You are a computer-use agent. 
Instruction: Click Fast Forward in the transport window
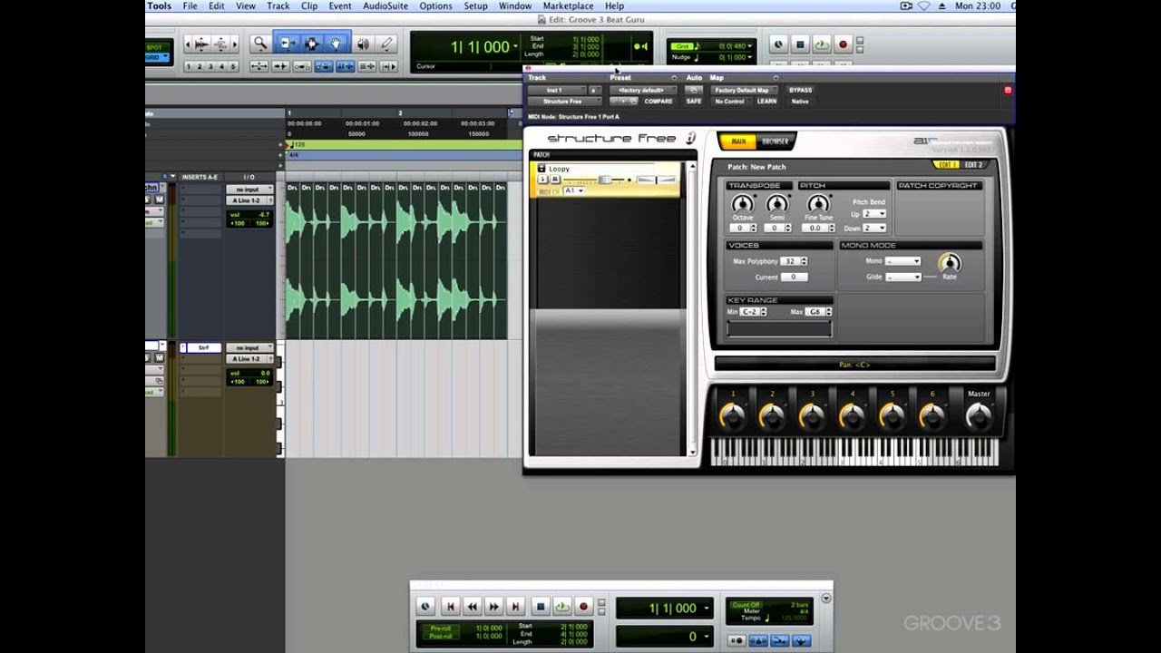point(493,607)
